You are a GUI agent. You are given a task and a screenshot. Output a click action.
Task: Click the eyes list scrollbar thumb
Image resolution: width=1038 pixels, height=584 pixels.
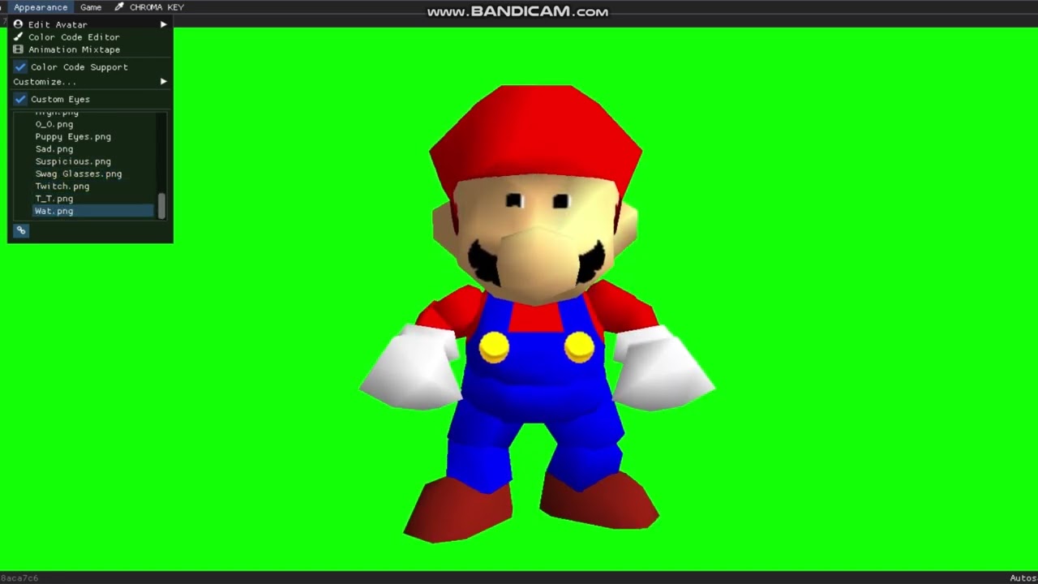click(x=161, y=205)
